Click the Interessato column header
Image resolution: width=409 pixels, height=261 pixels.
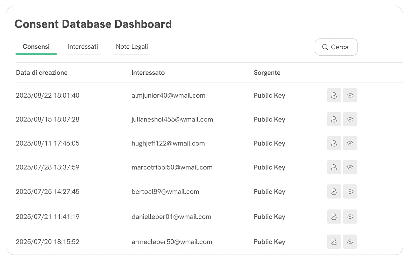point(148,72)
